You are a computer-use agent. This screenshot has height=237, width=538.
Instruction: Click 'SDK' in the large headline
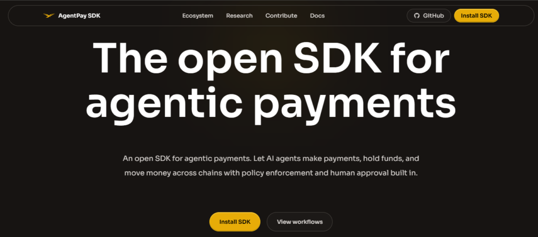coord(338,57)
